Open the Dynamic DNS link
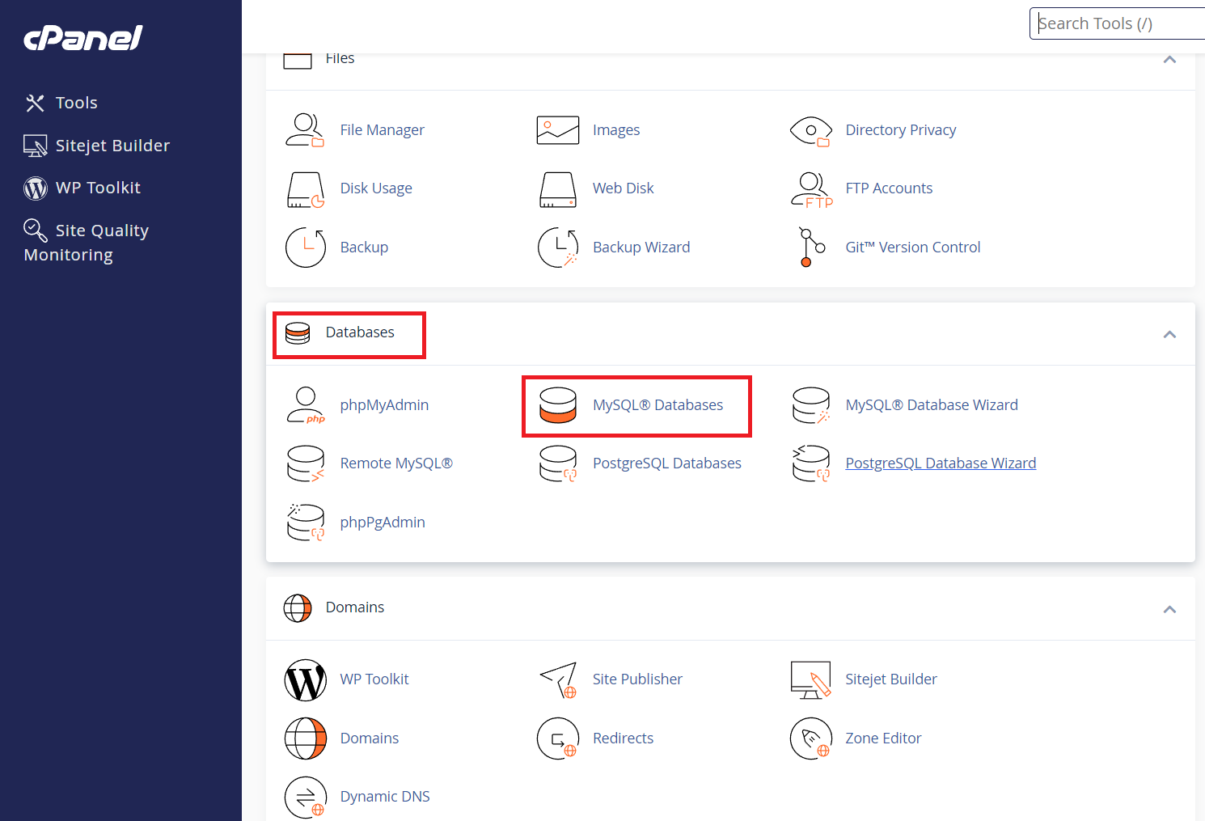Screen dimensions: 1205x821 pyautogui.click(x=385, y=797)
